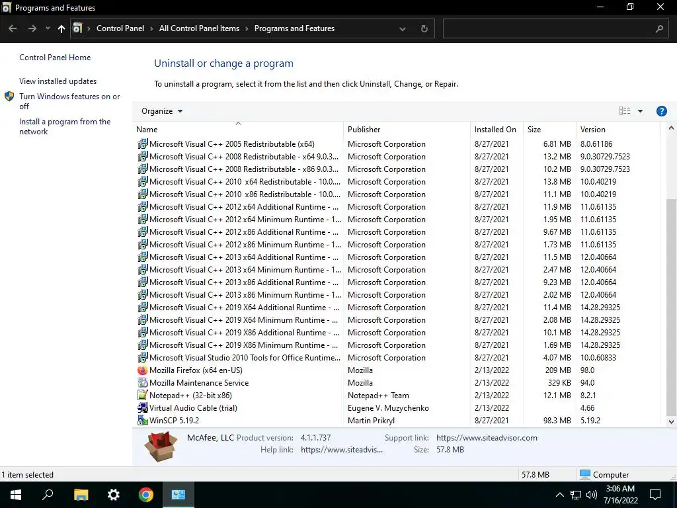Click the scrollbar up arrow

coord(671,128)
